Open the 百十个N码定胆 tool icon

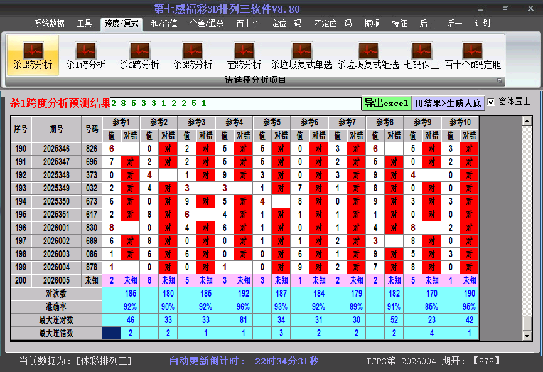472,55
